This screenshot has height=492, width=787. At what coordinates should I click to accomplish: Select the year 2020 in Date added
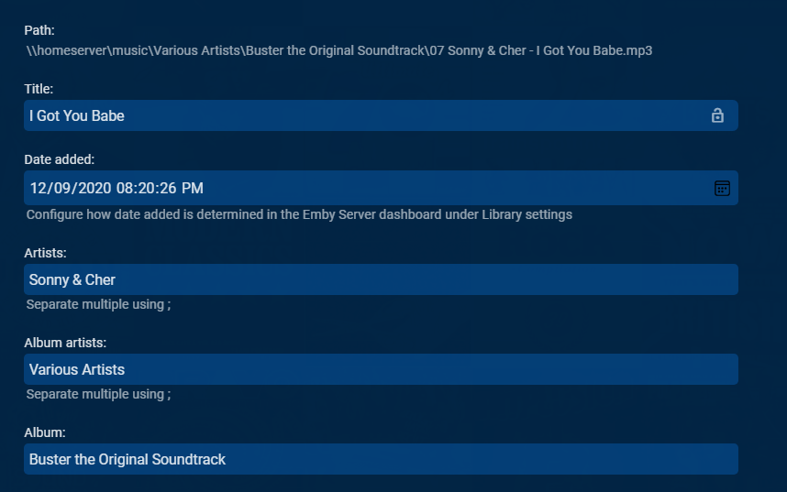pos(92,188)
